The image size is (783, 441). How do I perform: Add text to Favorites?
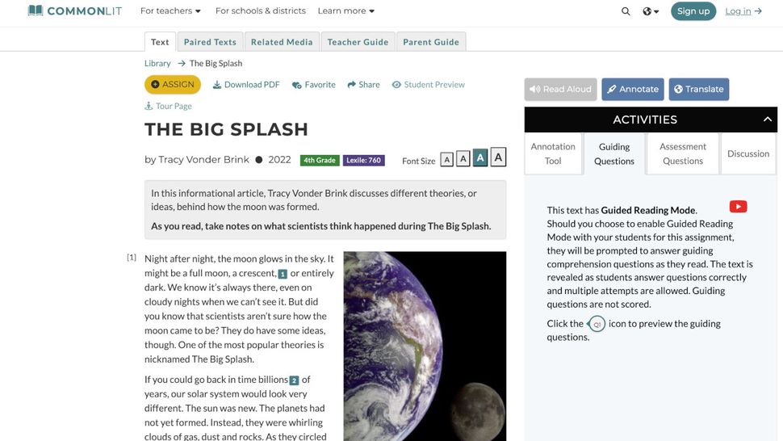tap(313, 85)
